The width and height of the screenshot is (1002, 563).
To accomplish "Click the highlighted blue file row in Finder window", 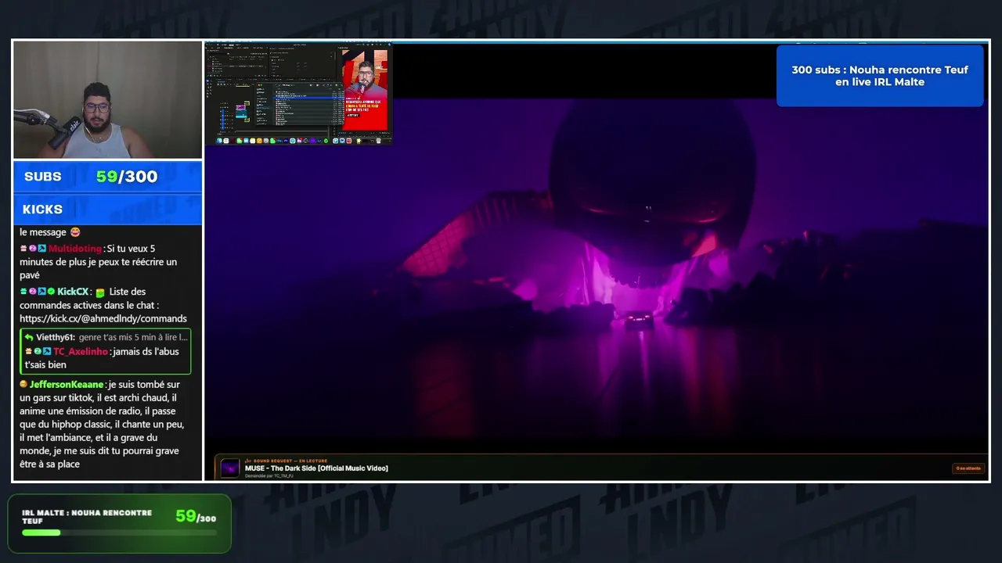I will tap(308, 98).
